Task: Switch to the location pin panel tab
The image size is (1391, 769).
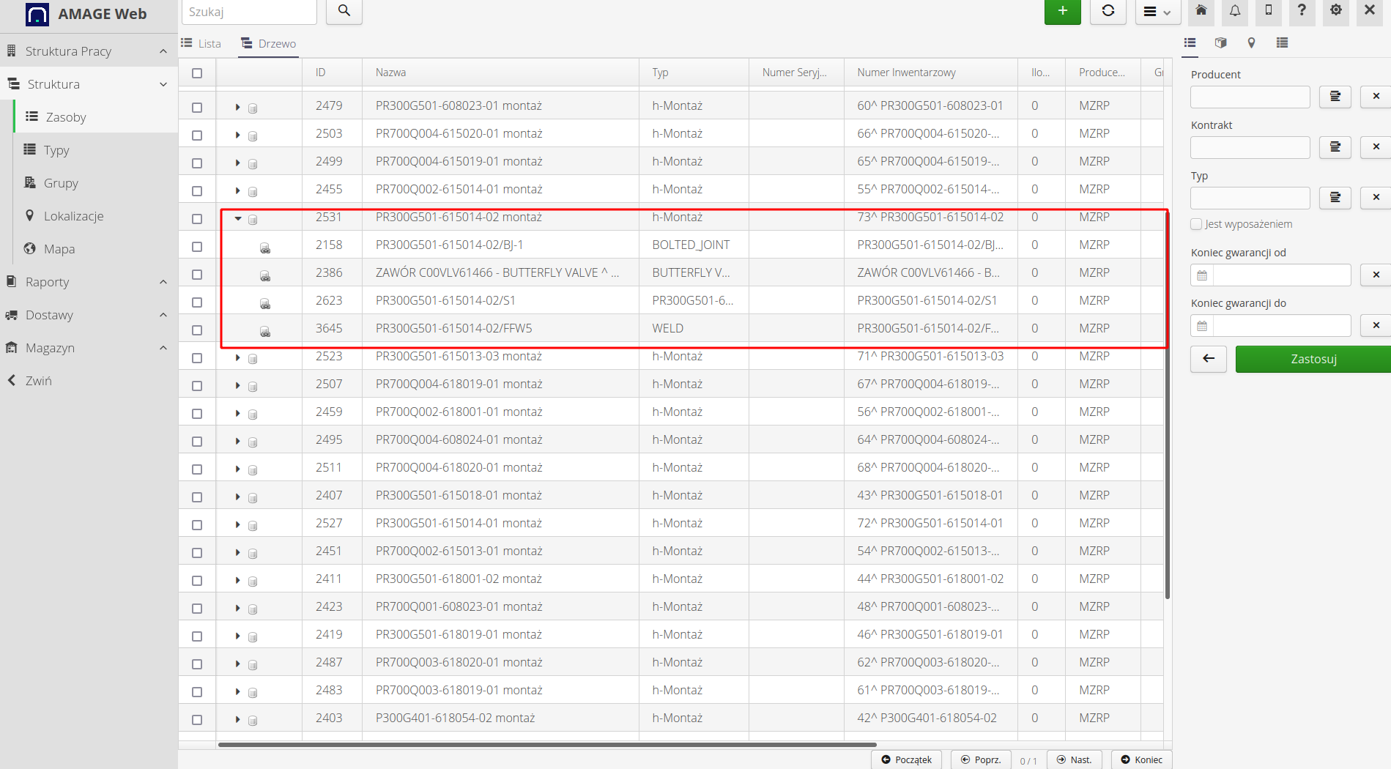Action: point(1251,43)
